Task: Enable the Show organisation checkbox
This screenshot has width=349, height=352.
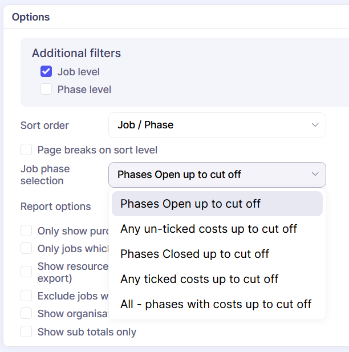Action: click(x=26, y=314)
